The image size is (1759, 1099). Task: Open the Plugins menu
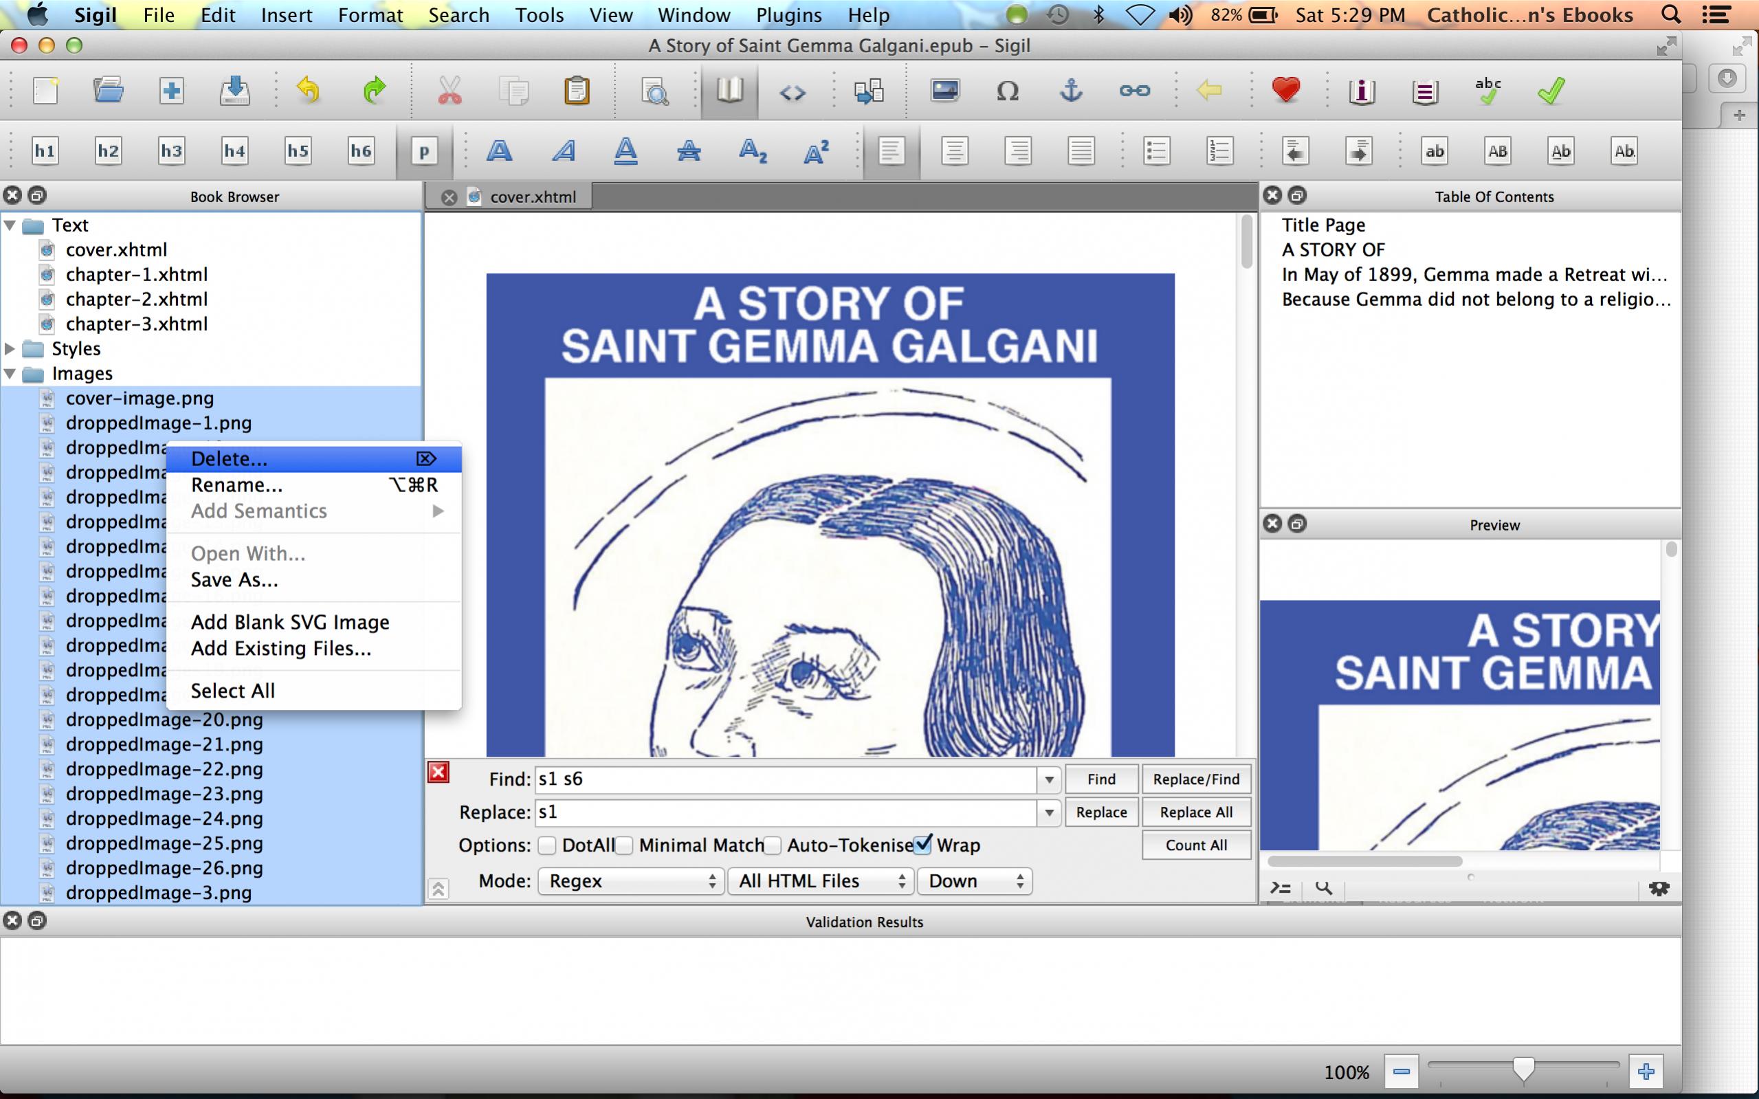click(x=788, y=14)
